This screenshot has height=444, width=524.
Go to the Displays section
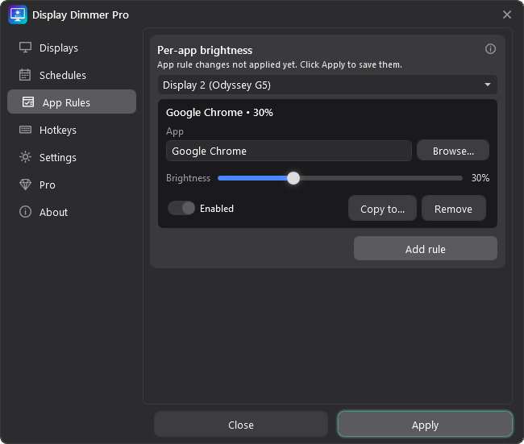(72, 48)
